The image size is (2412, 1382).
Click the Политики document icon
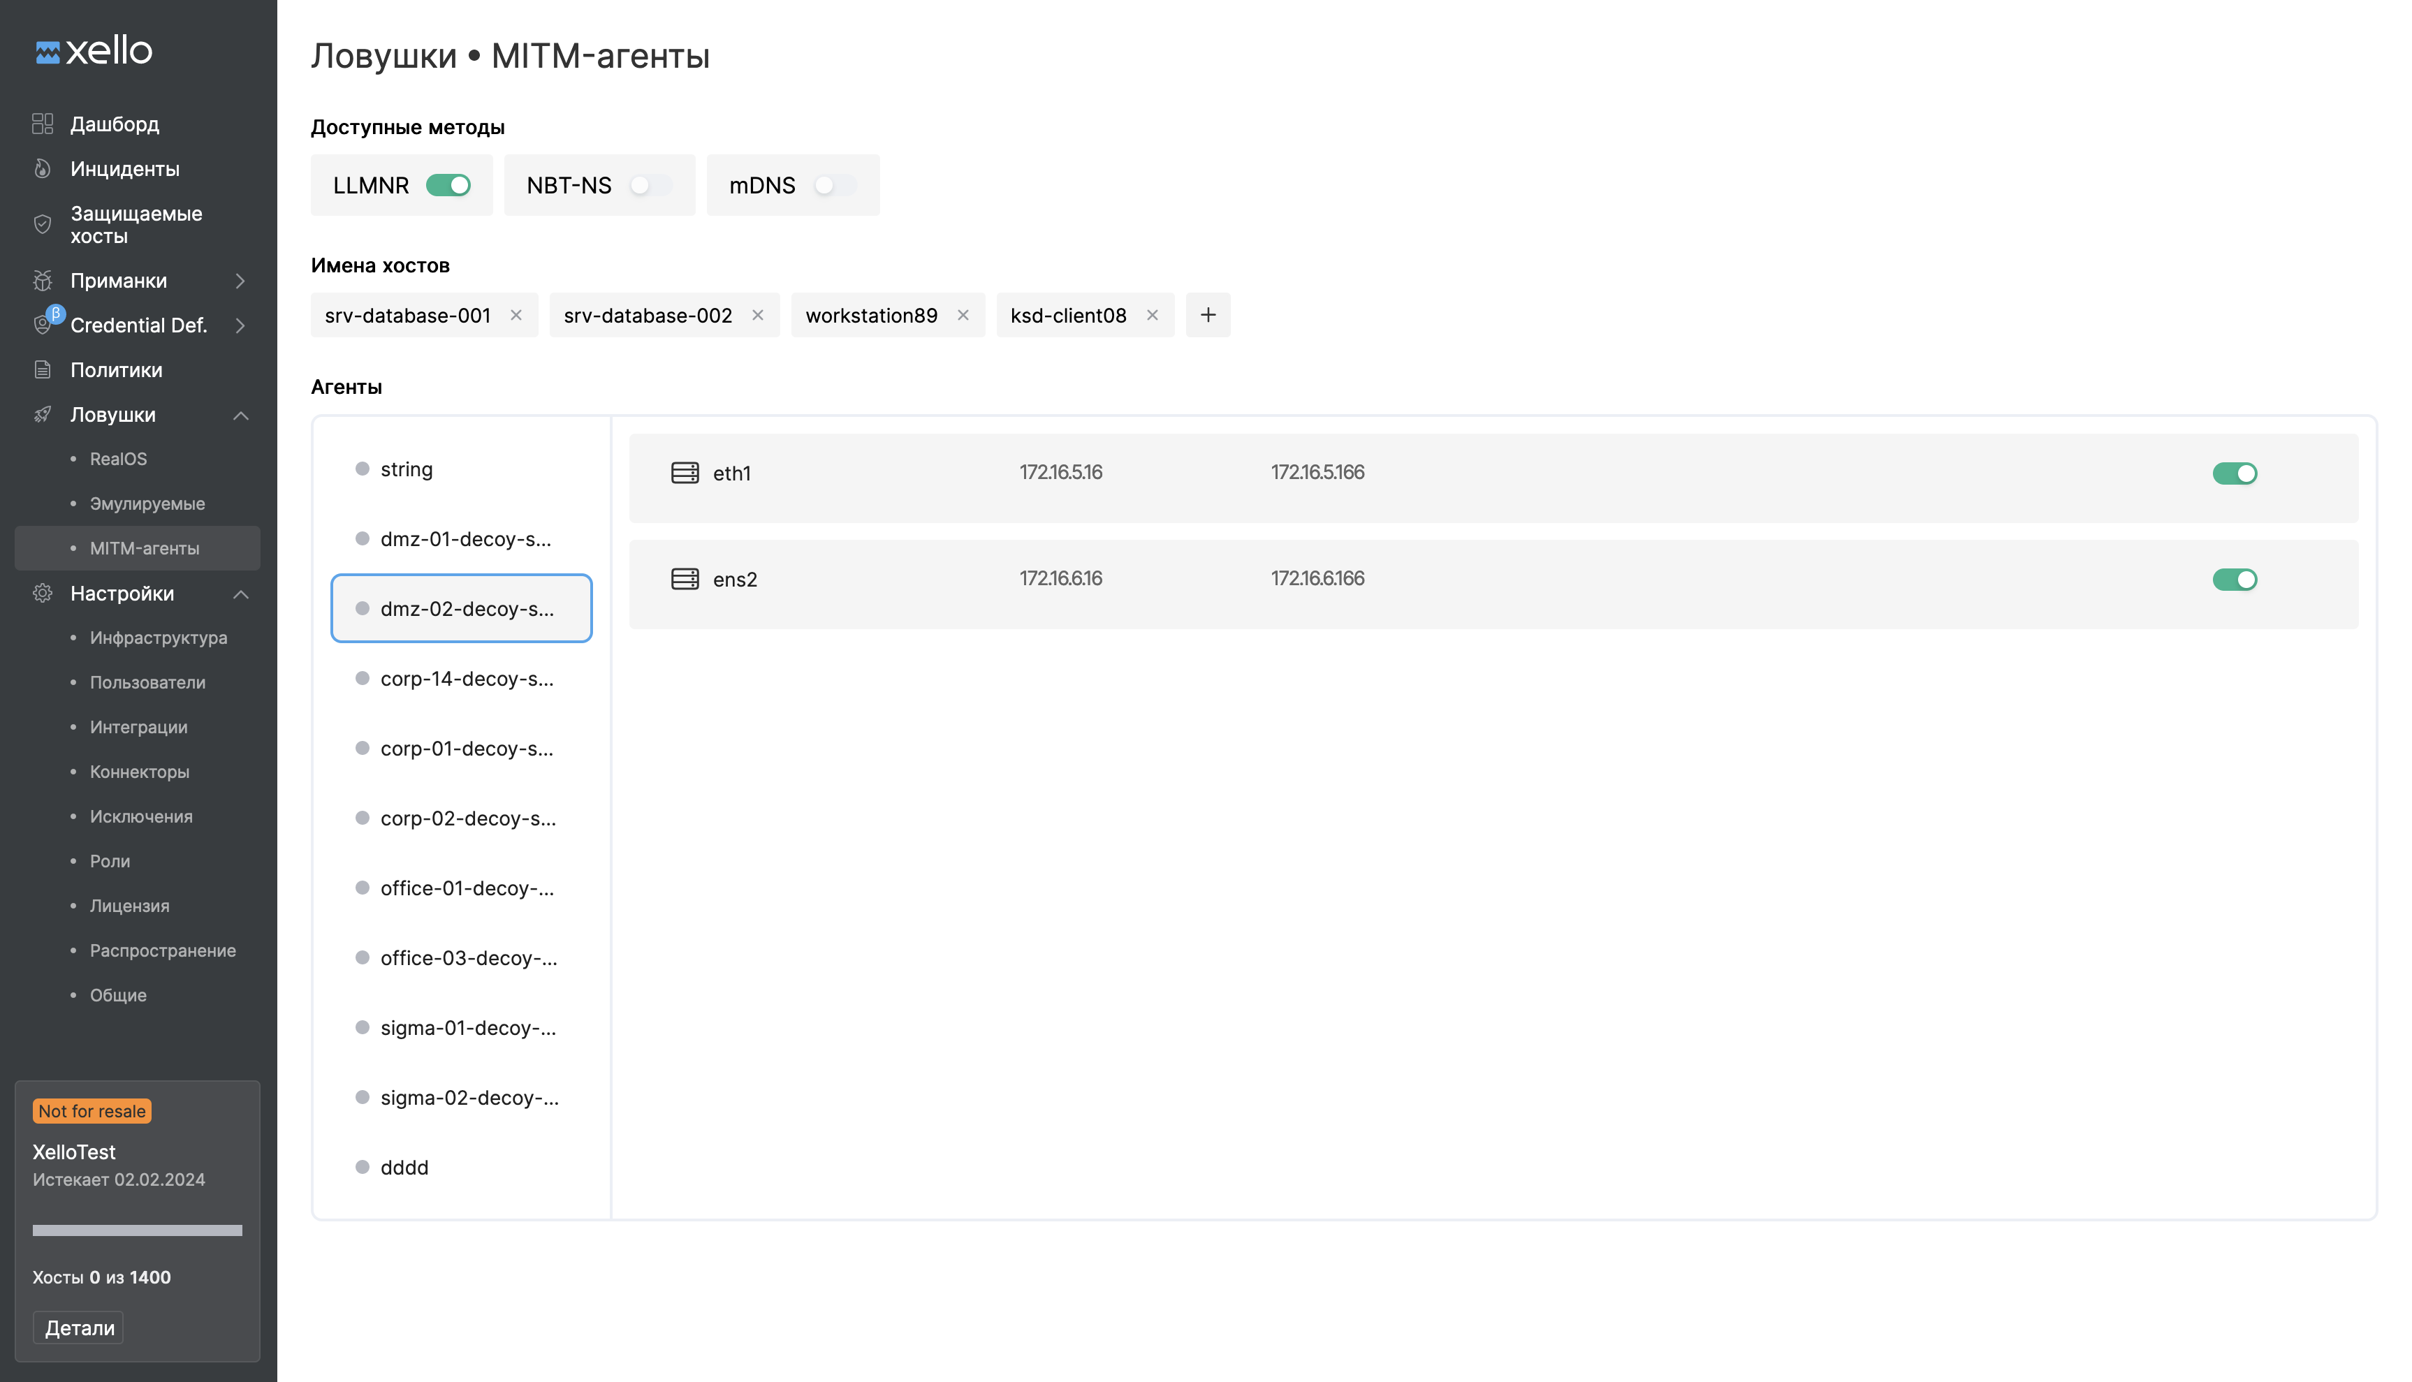pos(43,370)
